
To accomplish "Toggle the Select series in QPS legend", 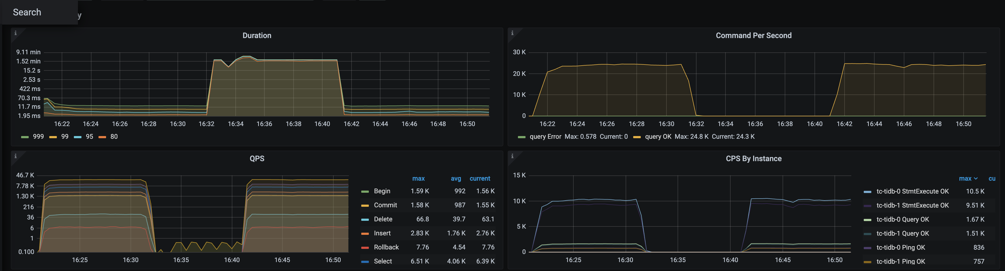I will tap(383, 261).
